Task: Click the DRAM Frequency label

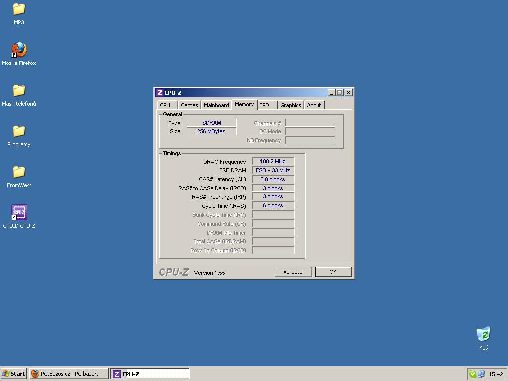Action: click(x=225, y=162)
